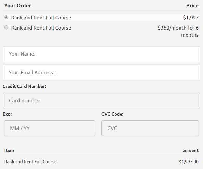Focus the Your Name input field
This screenshot has height=169, width=203.
click(x=101, y=54)
